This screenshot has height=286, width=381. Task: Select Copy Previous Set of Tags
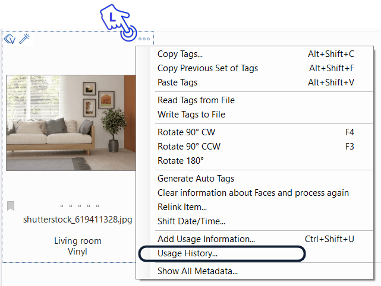point(207,68)
